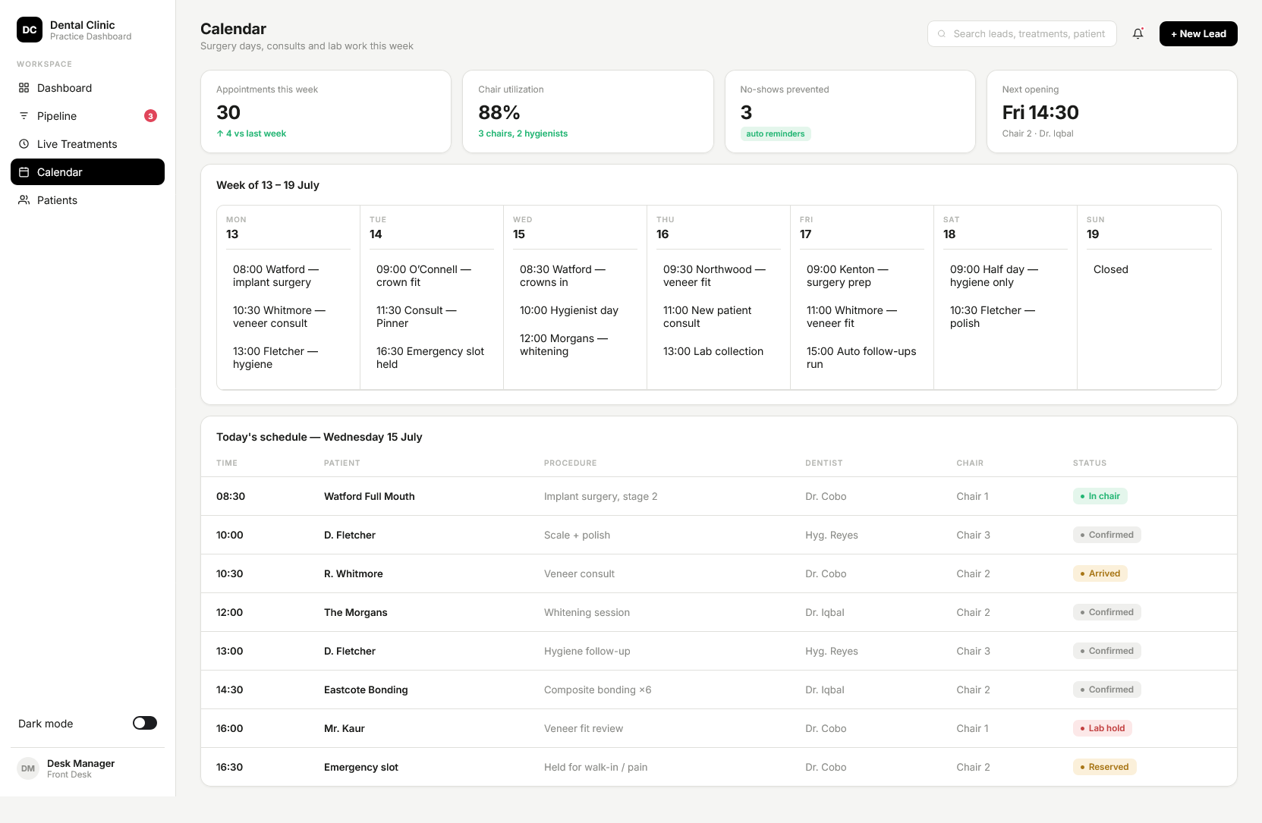Open the Next opening card
1262x823 pixels.
[x=1112, y=112]
